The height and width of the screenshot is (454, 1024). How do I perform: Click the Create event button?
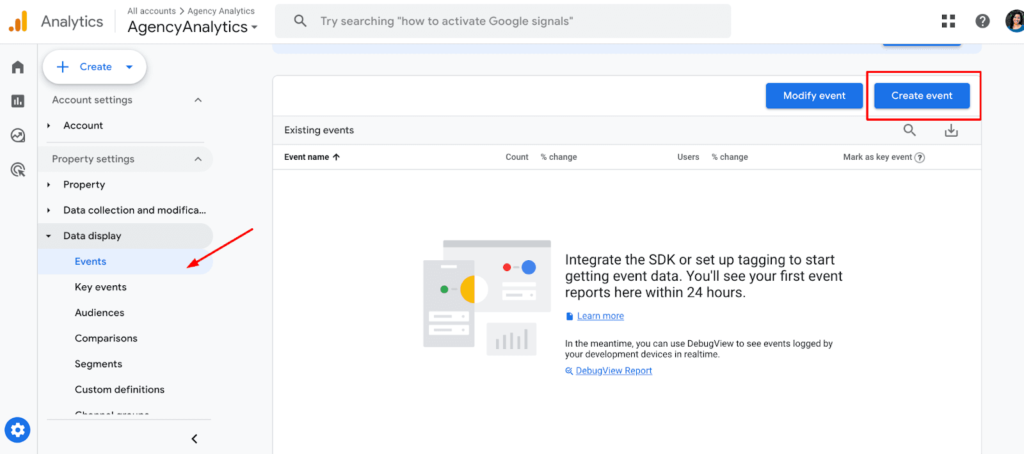coord(922,96)
